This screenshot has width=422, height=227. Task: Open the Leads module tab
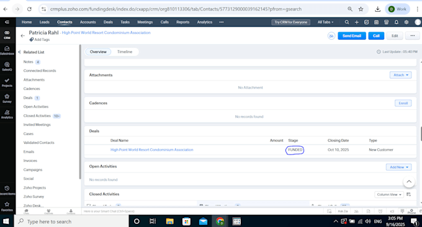[x=45, y=22]
